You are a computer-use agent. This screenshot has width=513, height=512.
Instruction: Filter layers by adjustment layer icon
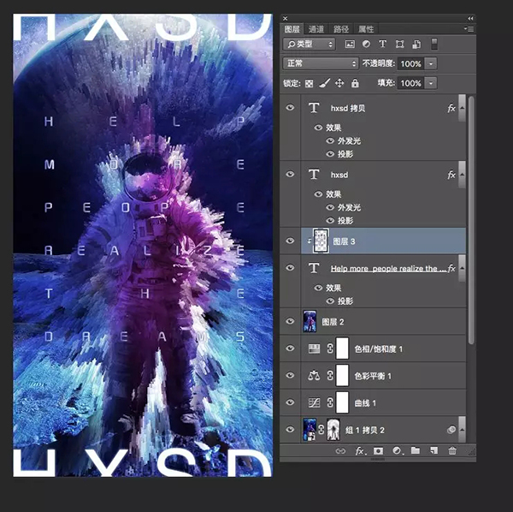[366, 44]
